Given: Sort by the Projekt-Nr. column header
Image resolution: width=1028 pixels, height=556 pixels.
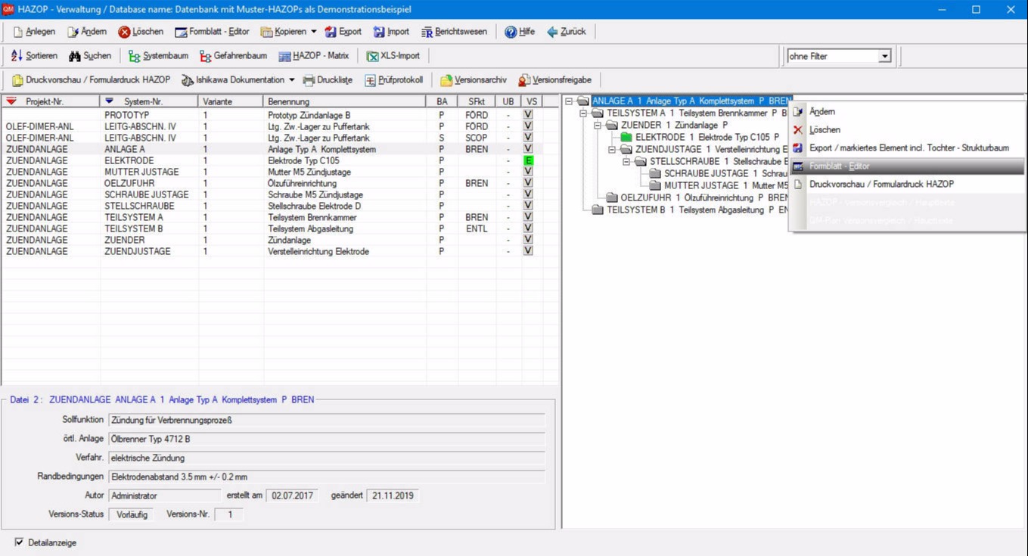Looking at the screenshot, I should point(51,101).
